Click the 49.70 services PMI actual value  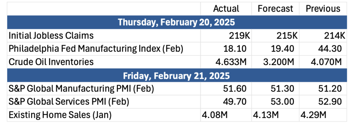(234, 102)
